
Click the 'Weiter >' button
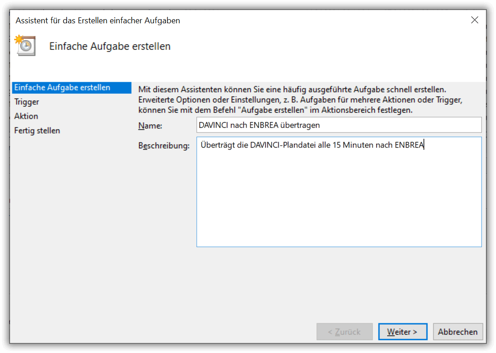402,332
